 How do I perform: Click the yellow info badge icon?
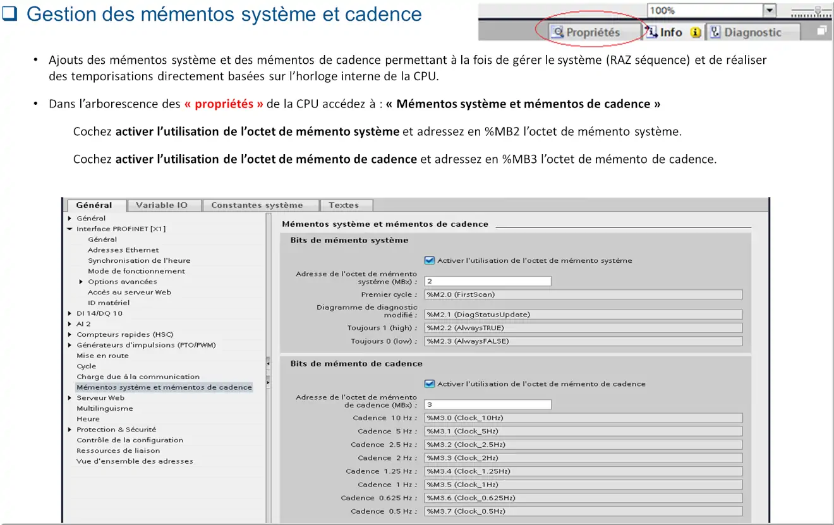[x=696, y=33]
